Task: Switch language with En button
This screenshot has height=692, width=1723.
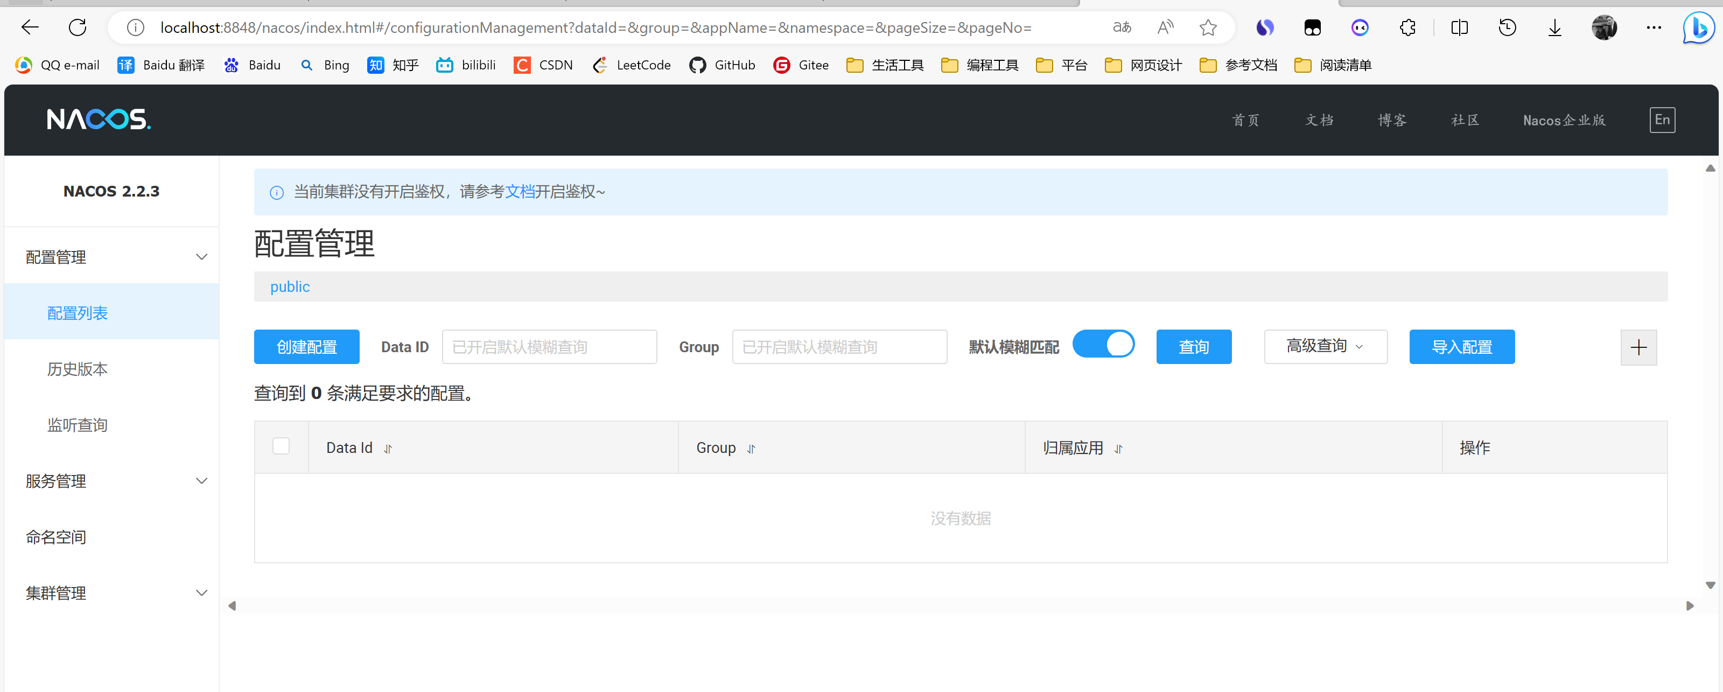Action: (1662, 120)
